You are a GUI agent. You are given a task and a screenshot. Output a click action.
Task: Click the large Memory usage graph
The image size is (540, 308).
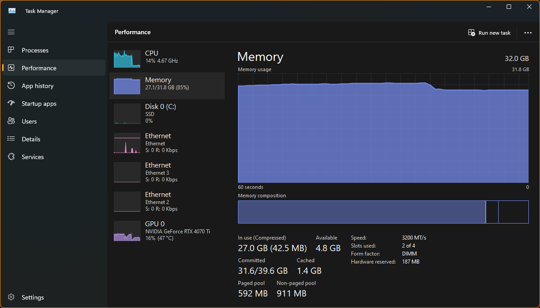pyautogui.click(x=383, y=133)
